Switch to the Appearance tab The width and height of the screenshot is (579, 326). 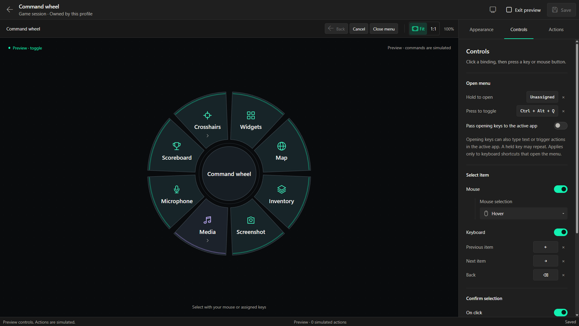pyautogui.click(x=481, y=29)
